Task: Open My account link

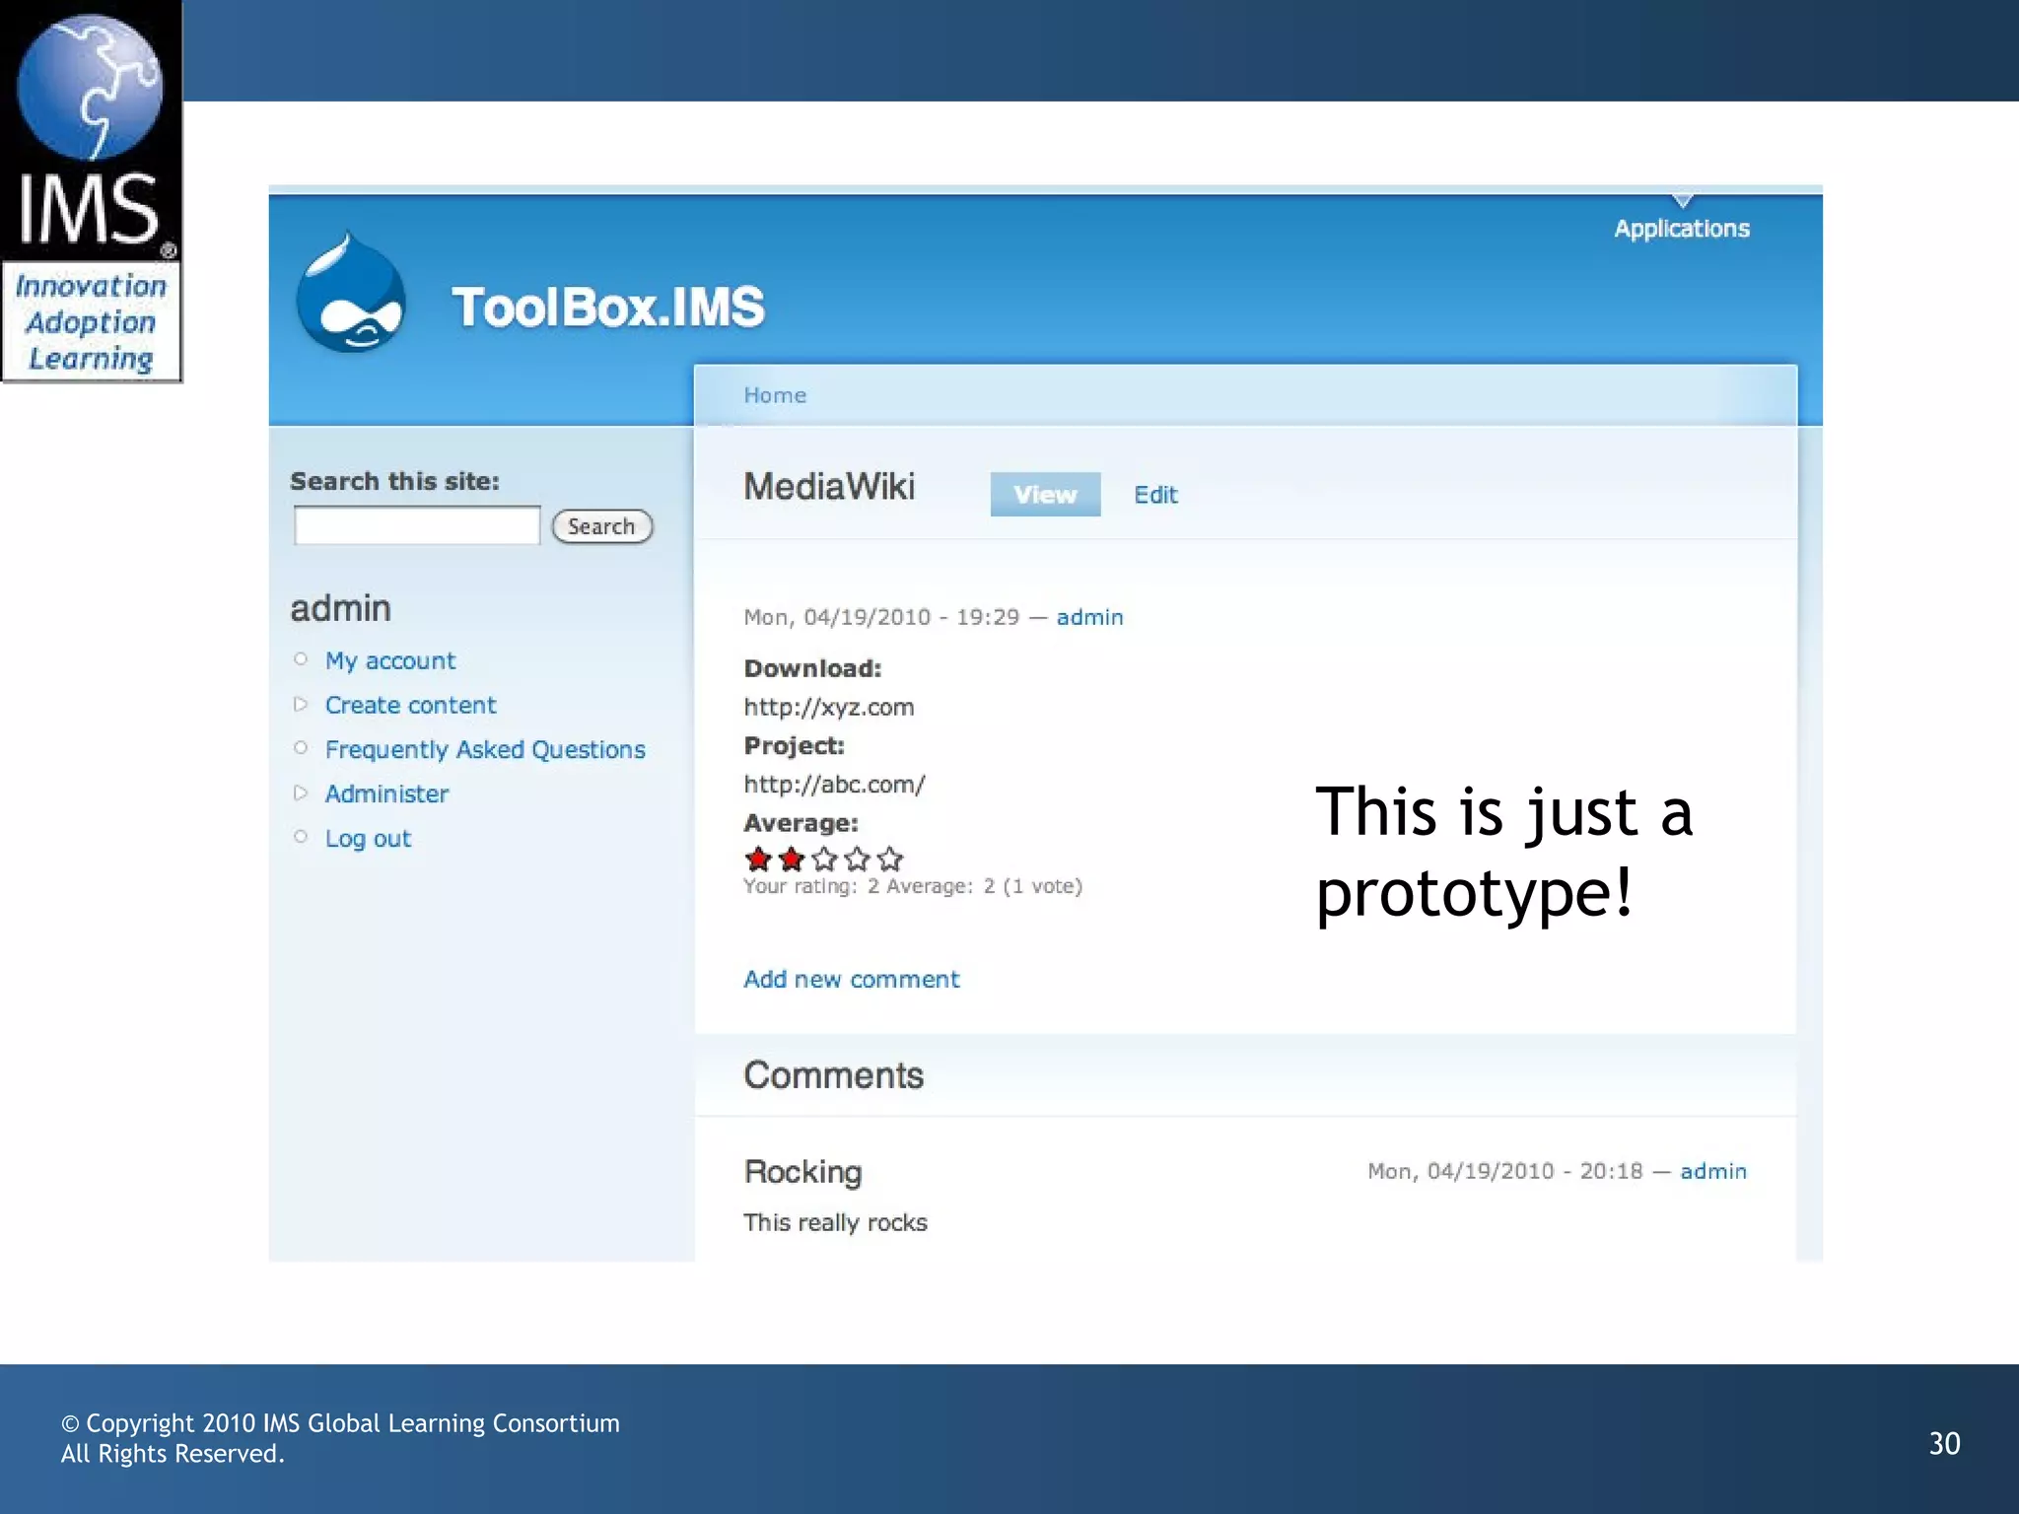Action: coord(390,660)
